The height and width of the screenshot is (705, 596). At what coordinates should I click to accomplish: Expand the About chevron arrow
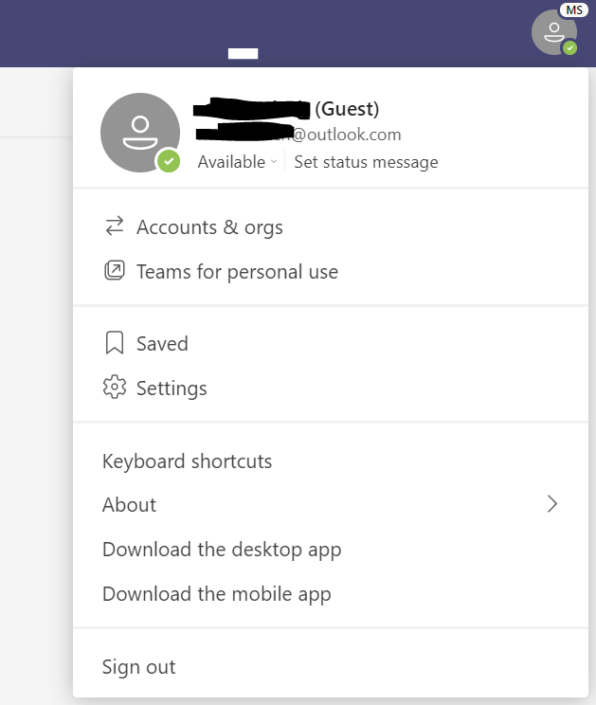[552, 504]
